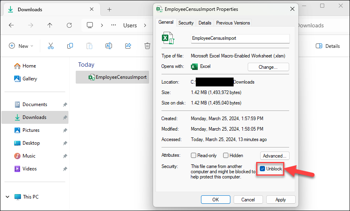The width and height of the screenshot is (350, 211).
Task: Maximize the File Explorer window
Action: (x=322, y=6)
